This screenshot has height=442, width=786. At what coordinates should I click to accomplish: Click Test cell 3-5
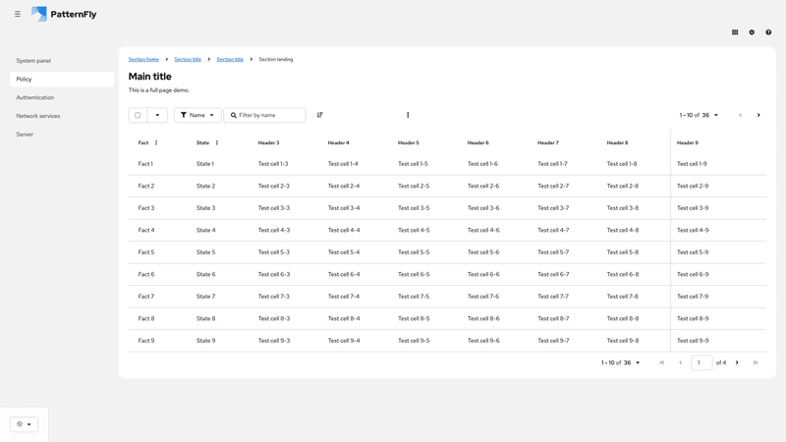click(414, 208)
